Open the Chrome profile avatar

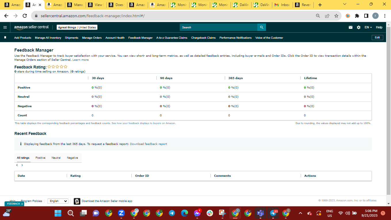(375, 16)
